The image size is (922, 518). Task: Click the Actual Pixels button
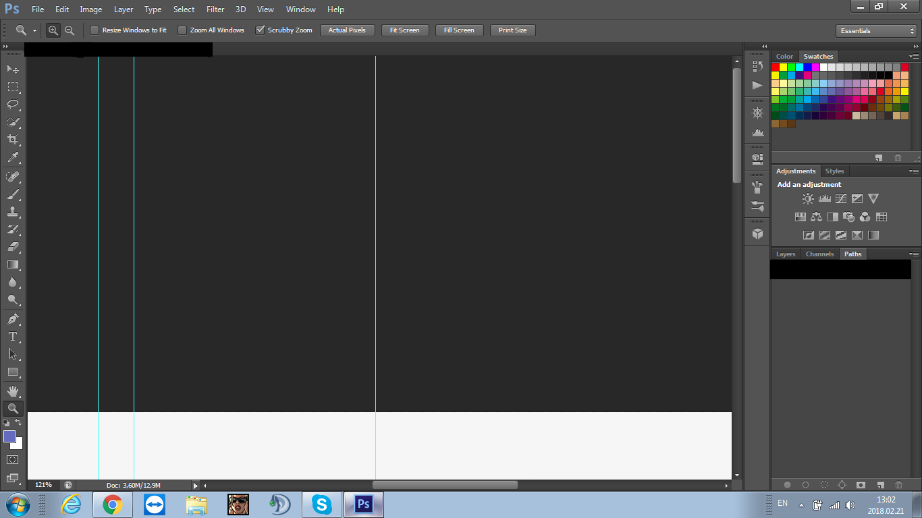click(x=347, y=30)
